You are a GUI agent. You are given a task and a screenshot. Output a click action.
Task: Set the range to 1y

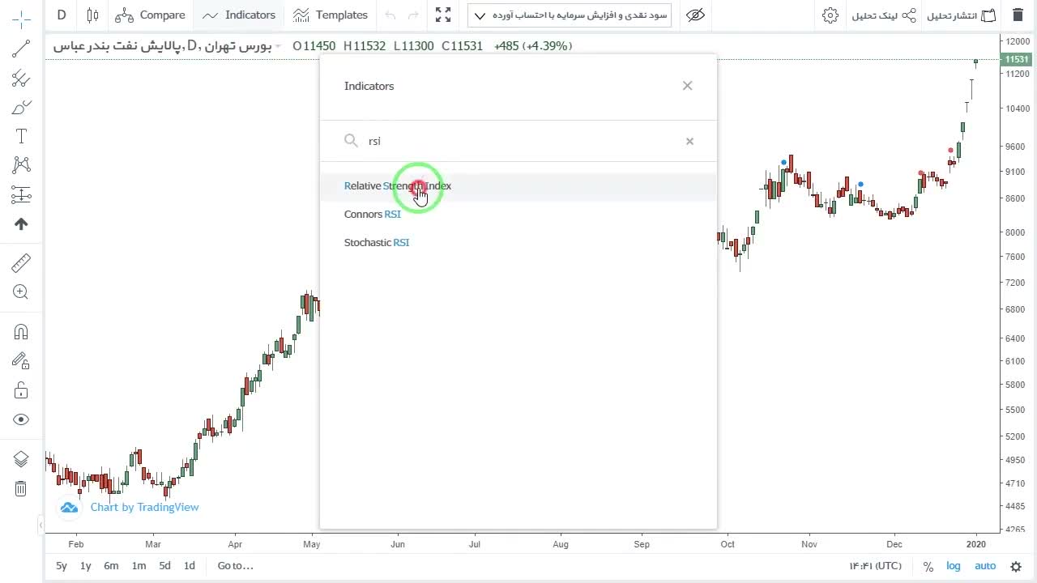[x=86, y=566]
